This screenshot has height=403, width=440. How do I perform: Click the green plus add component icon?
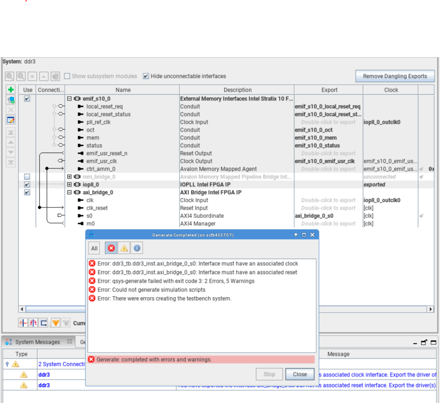click(11, 90)
